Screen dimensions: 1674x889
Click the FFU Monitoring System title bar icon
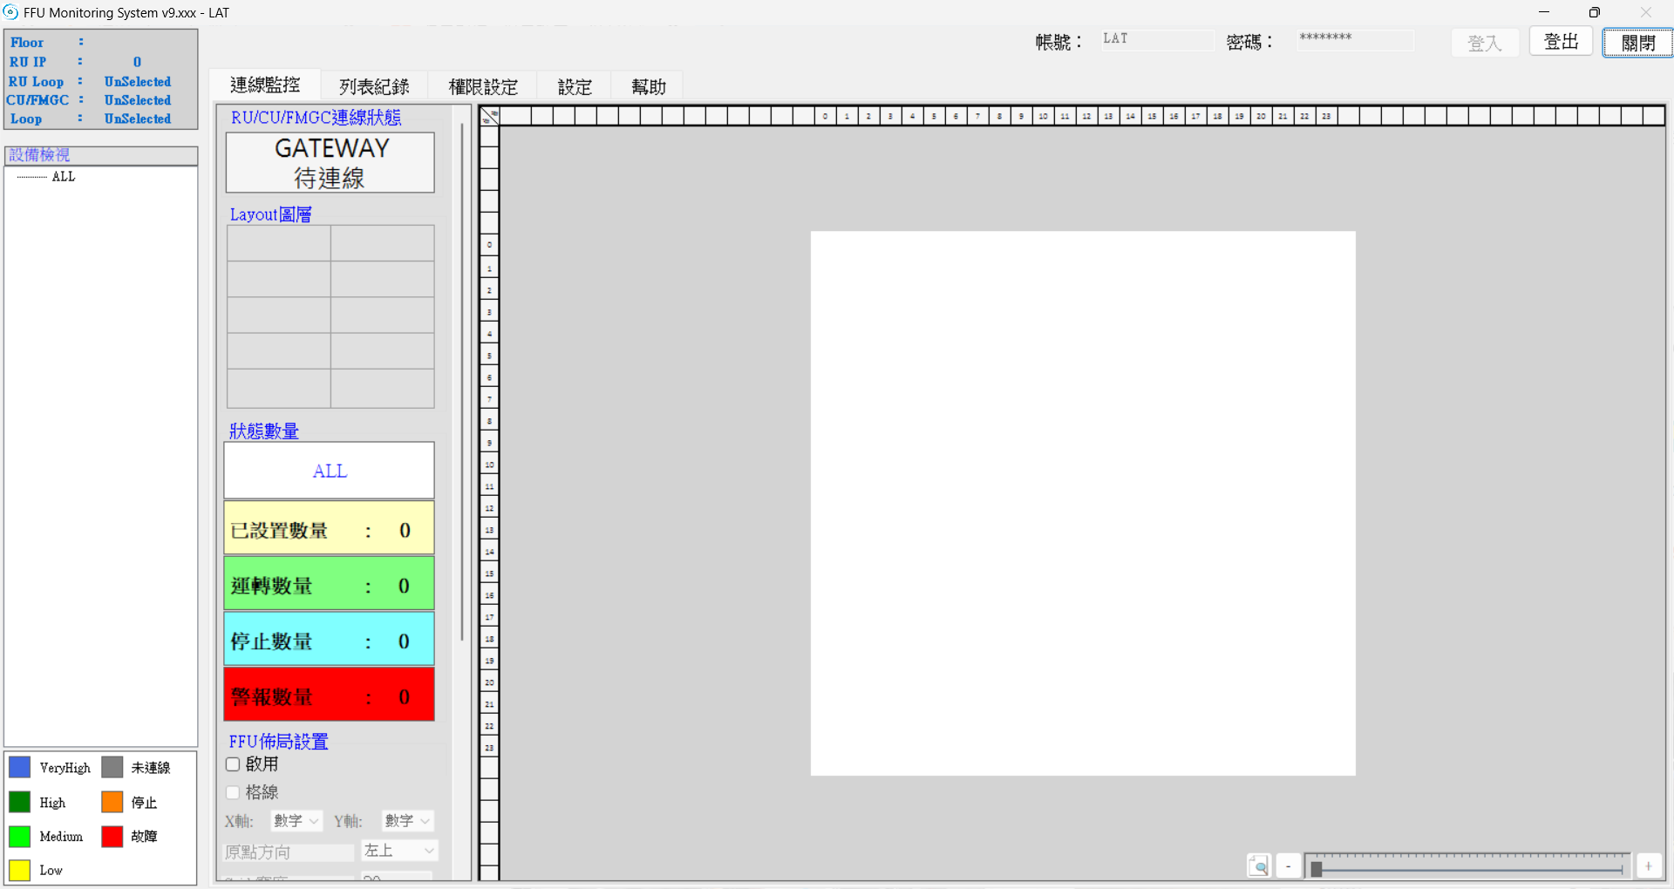tap(10, 12)
